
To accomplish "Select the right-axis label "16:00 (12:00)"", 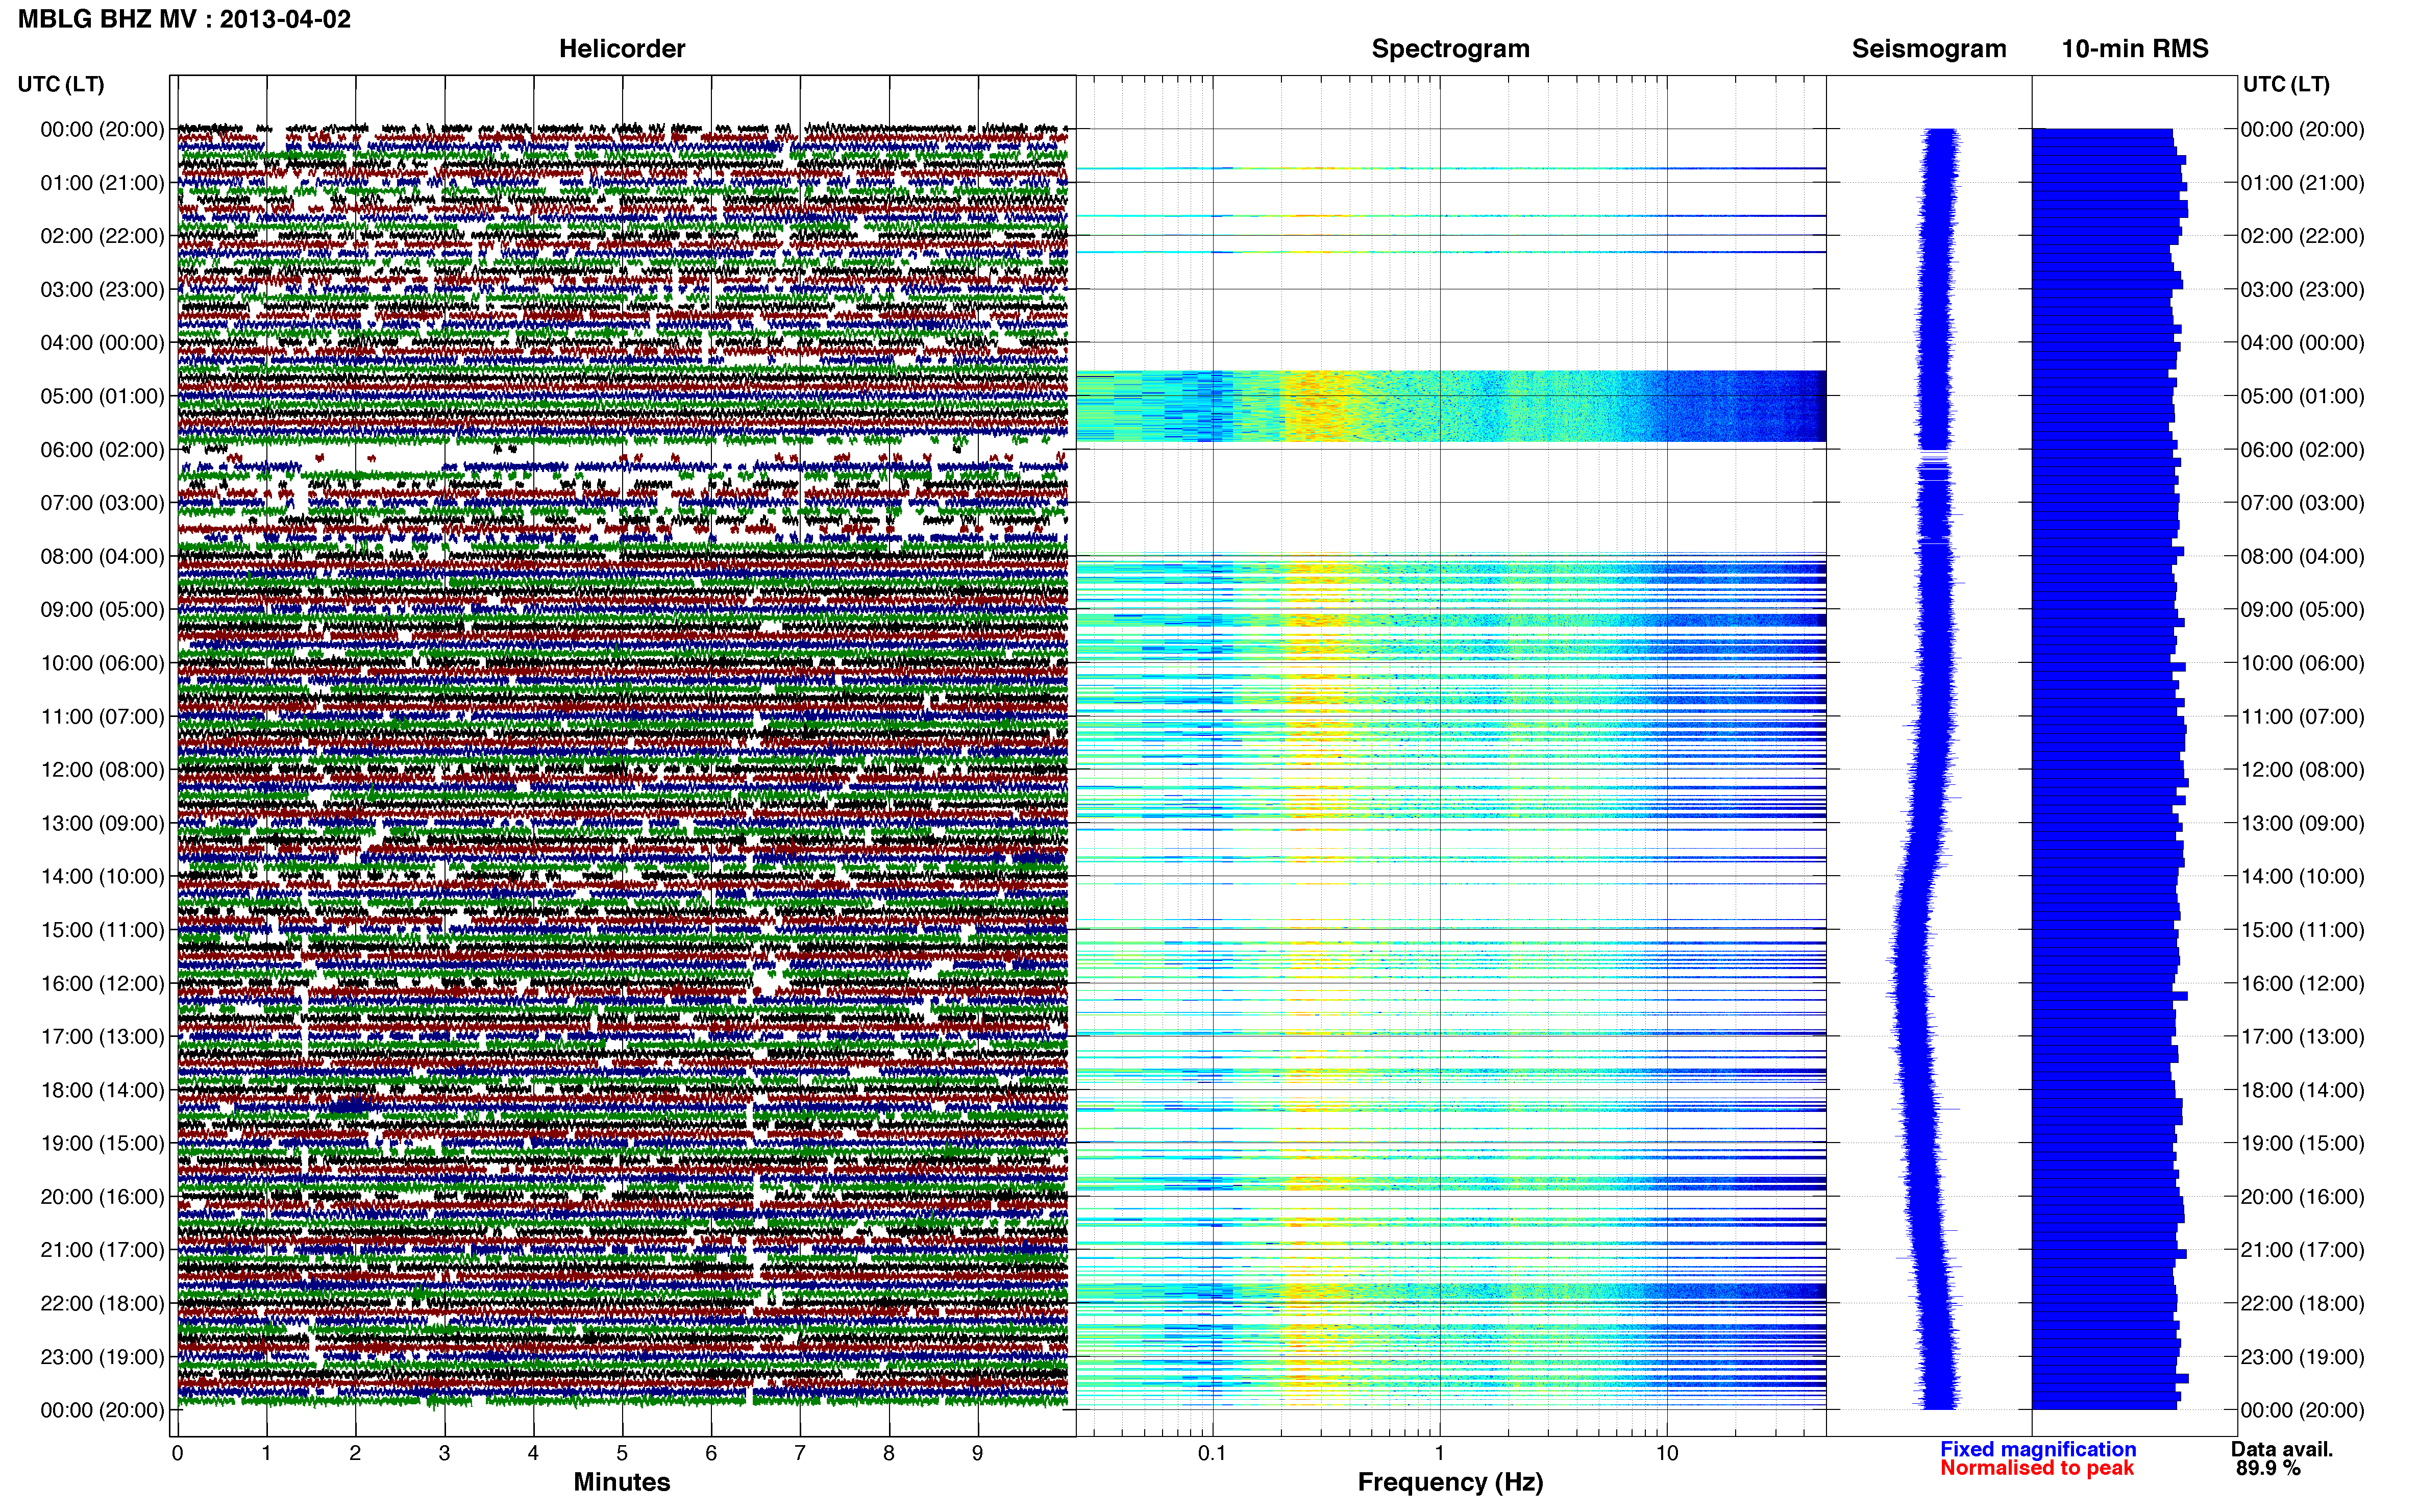I will (2302, 983).
